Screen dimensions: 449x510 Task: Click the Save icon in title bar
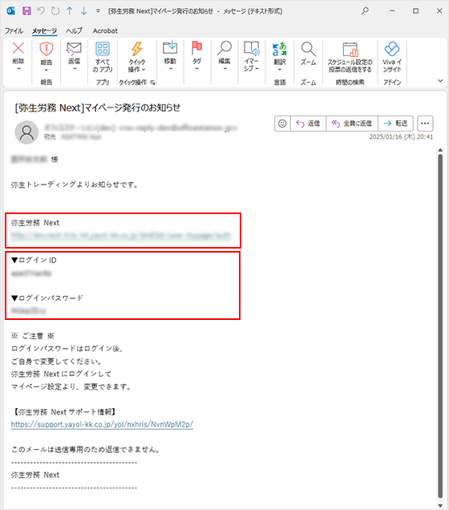click(x=26, y=10)
